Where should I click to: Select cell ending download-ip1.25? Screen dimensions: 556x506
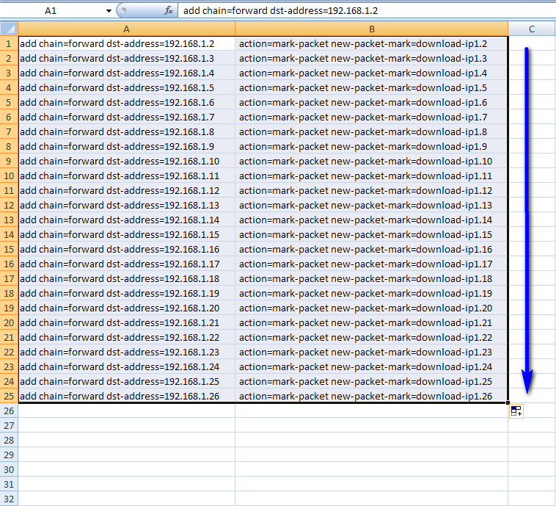372,381
